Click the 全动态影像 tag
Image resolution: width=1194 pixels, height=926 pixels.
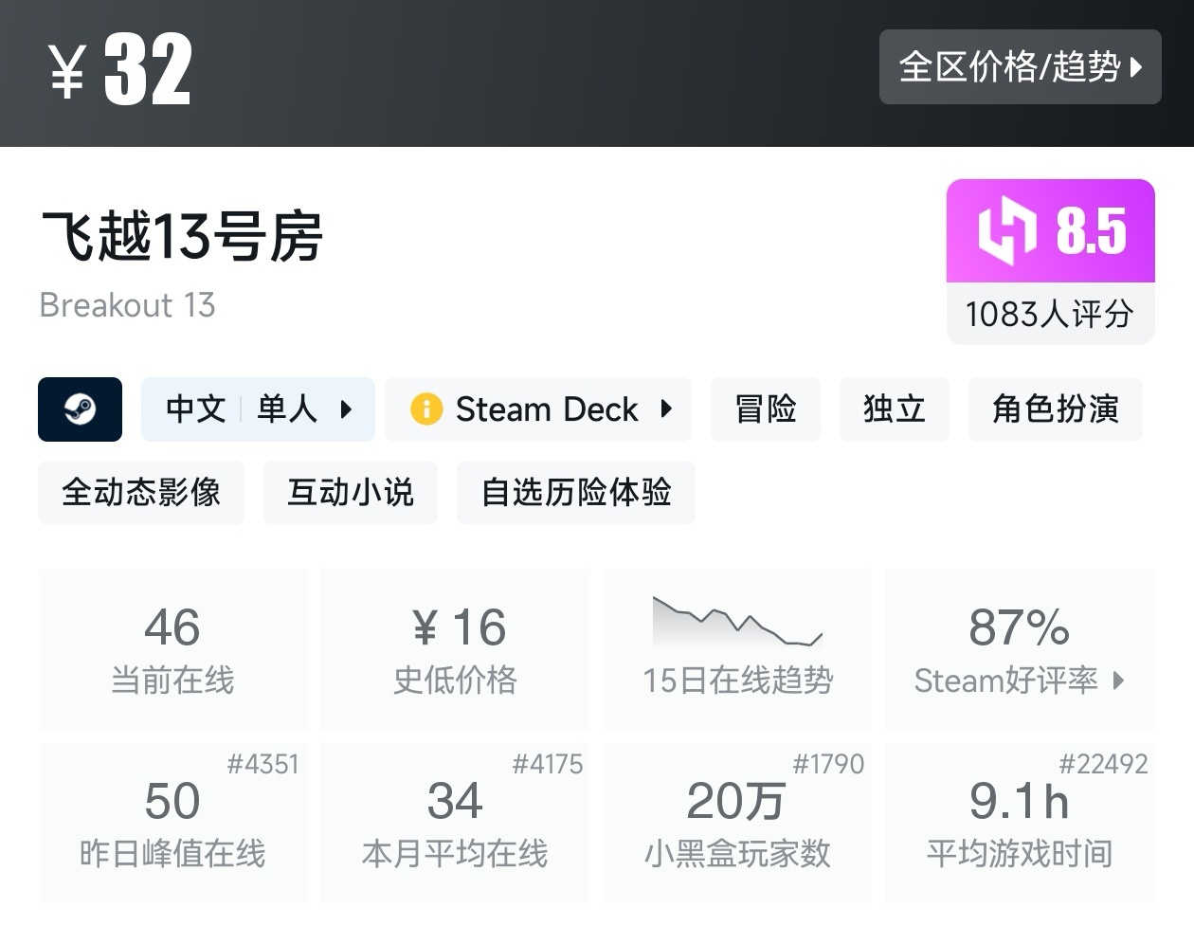pyautogui.click(x=140, y=493)
